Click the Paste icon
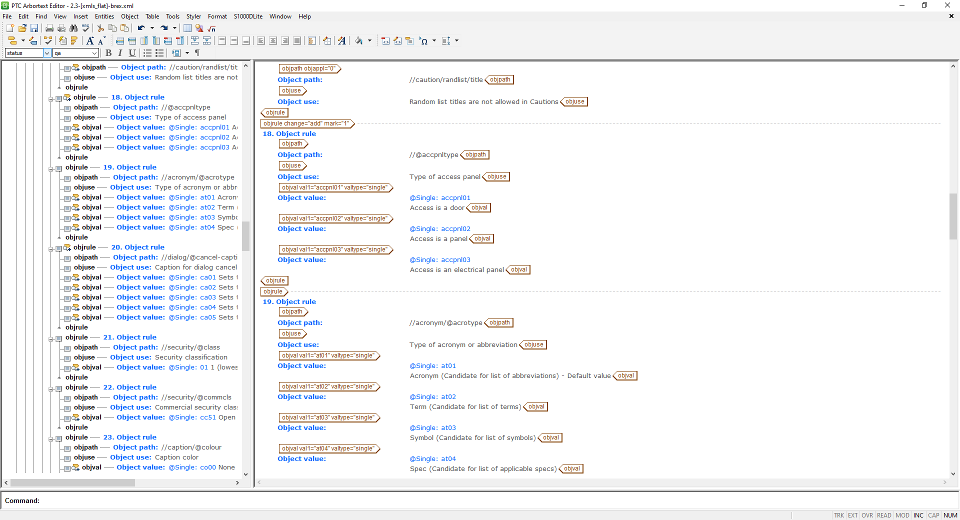The height and width of the screenshot is (520, 960). [125, 28]
